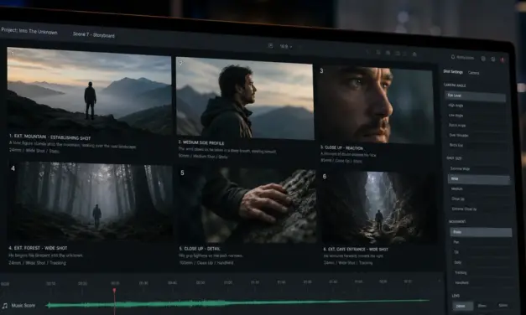
Task: Pick the 50mm lens button
Action: pyautogui.click(x=503, y=305)
